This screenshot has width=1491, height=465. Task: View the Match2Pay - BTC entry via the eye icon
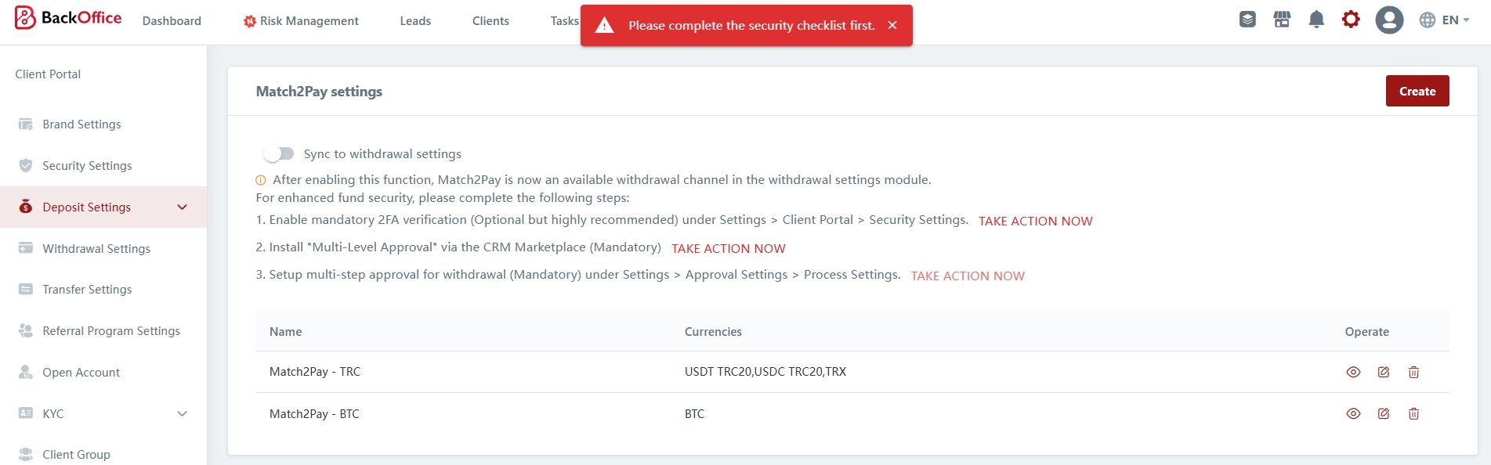point(1353,413)
